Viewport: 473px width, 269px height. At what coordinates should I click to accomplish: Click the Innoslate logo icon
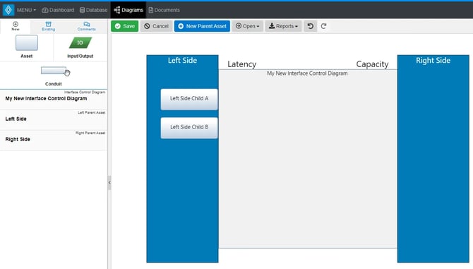point(8,10)
